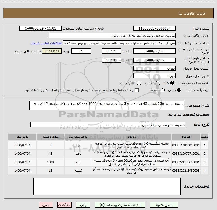Image resolution: width=217 pixels, height=210 pixels.
Task: Click the ردیف column header
Action: point(205,137)
